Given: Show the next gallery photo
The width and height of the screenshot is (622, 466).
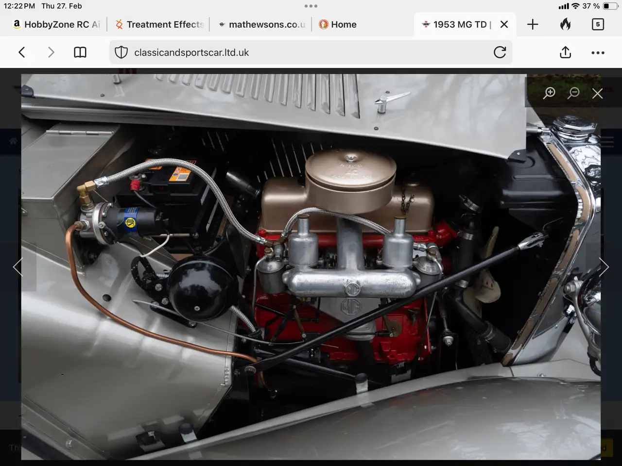Looking at the screenshot, I should click(604, 267).
